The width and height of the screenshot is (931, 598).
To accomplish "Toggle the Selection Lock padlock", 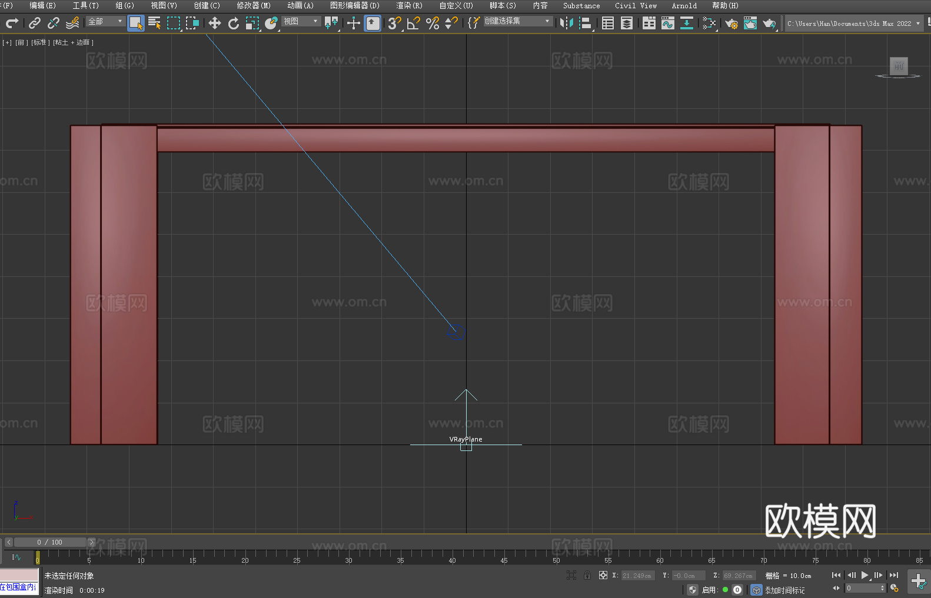I will click(587, 575).
